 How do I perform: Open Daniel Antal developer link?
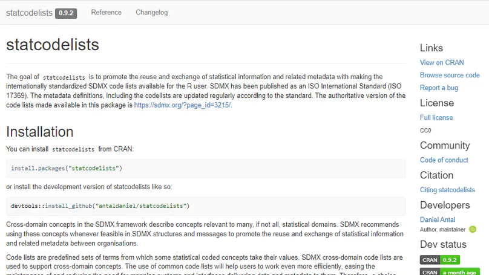pyautogui.click(x=438, y=220)
